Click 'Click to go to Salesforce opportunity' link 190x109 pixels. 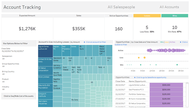click(x=151, y=77)
